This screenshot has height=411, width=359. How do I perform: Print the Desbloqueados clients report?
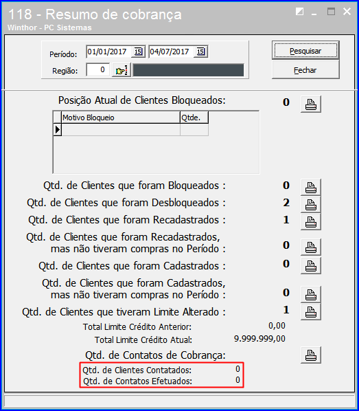pyautogui.click(x=311, y=204)
